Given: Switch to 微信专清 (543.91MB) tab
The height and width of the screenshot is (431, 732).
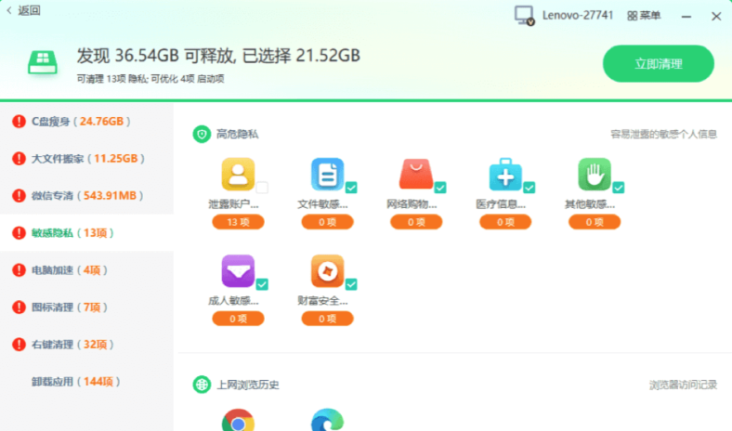Looking at the screenshot, I should point(86,196).
